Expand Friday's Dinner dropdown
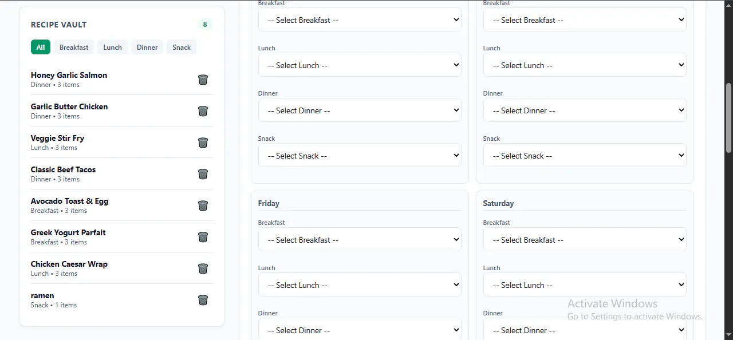This screenshot has height=340, width=733. (x=360, y=329)
